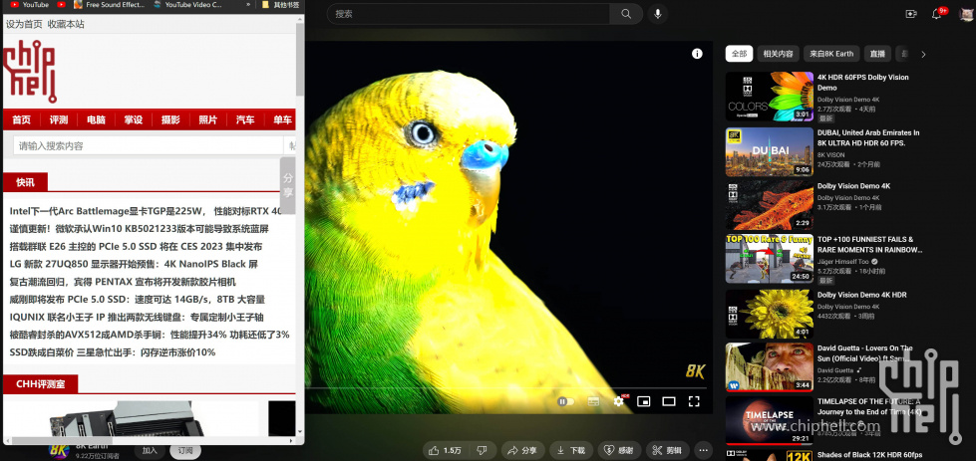
Task: Click the 订阅 subscribe button
Action: point(185,450)
